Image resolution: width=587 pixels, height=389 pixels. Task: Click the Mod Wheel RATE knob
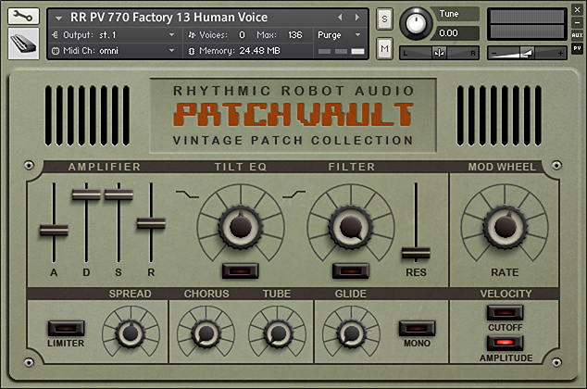point(505,226)
